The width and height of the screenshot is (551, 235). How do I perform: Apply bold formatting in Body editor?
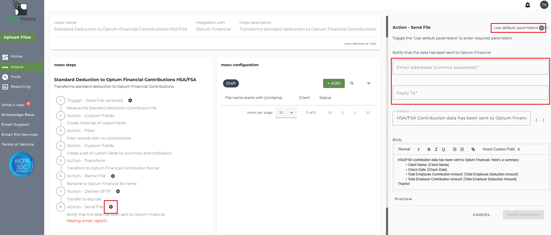429,149
